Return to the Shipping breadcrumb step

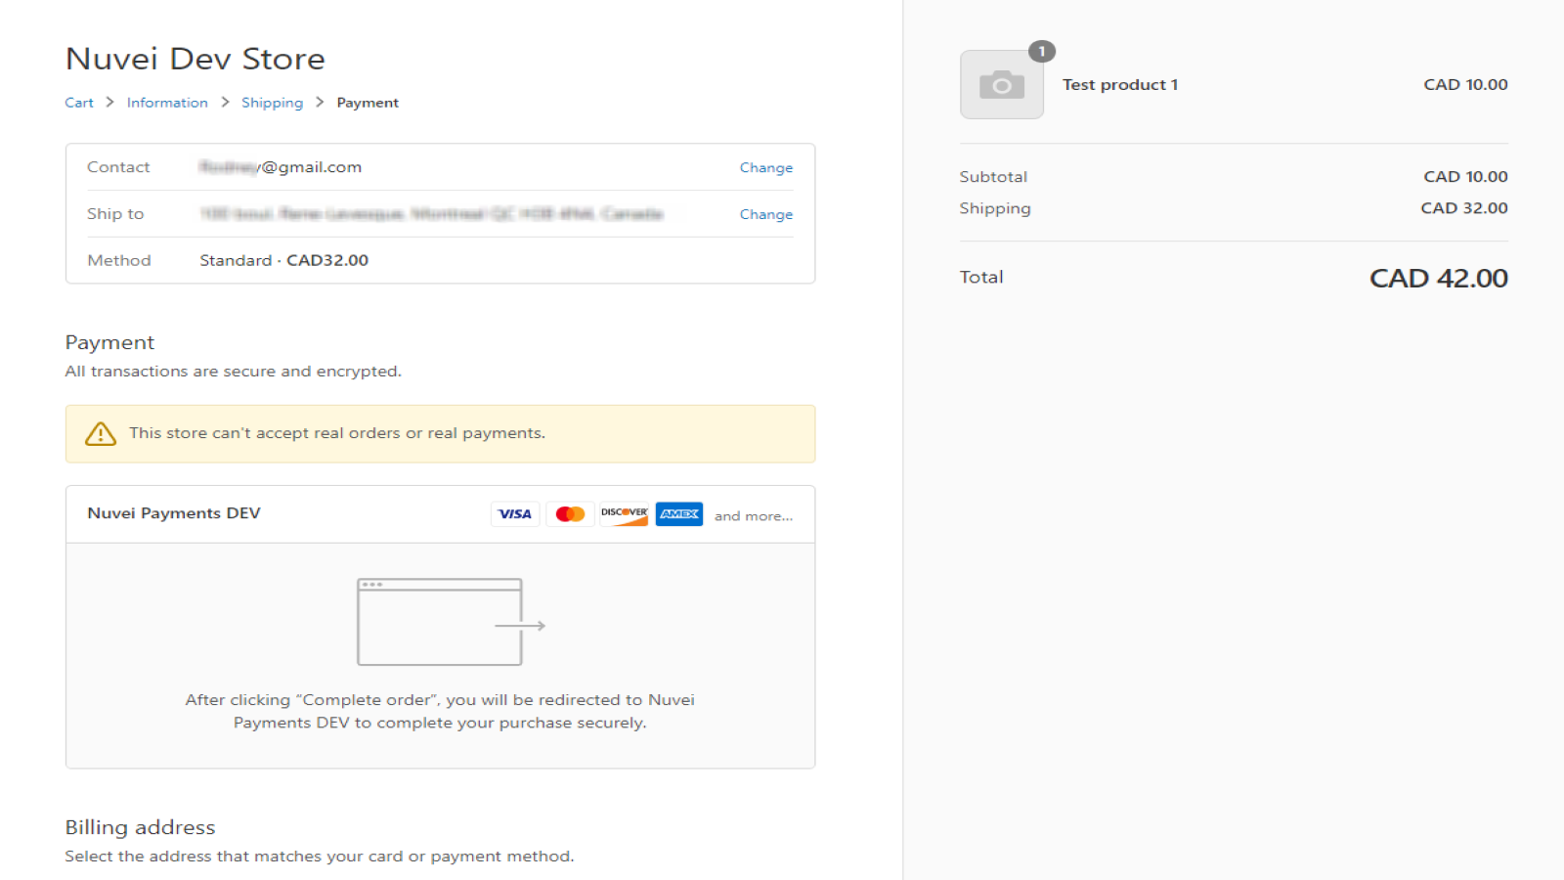click(272, 103)
